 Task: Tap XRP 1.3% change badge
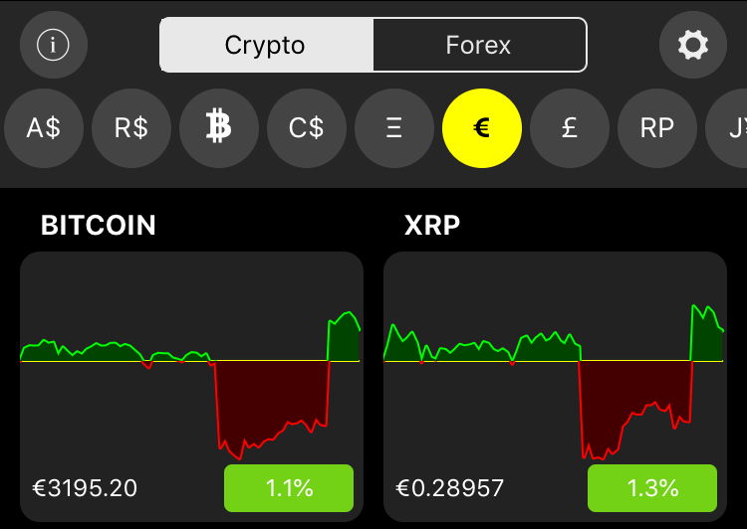pyautogui.click(x=652, y=488)
